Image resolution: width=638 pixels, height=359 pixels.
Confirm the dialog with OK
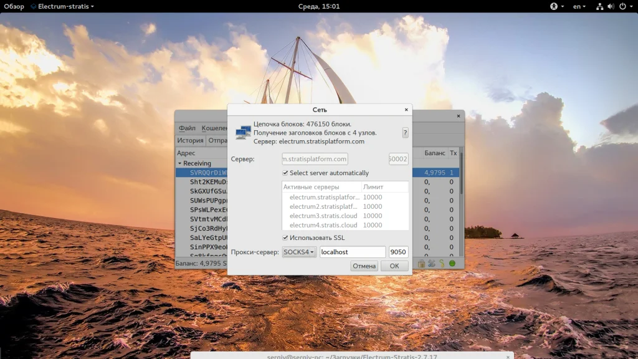tap(394, 266)
